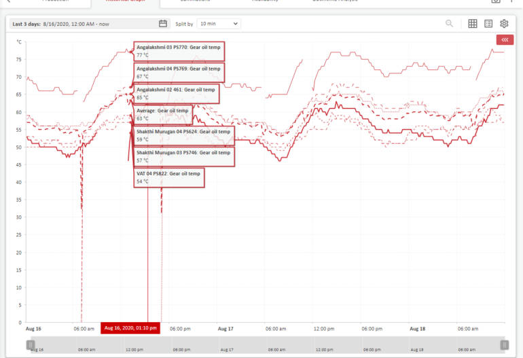Click the gray range navigator strip at Aug 17
523x358 pixels.
coord(226,344)
